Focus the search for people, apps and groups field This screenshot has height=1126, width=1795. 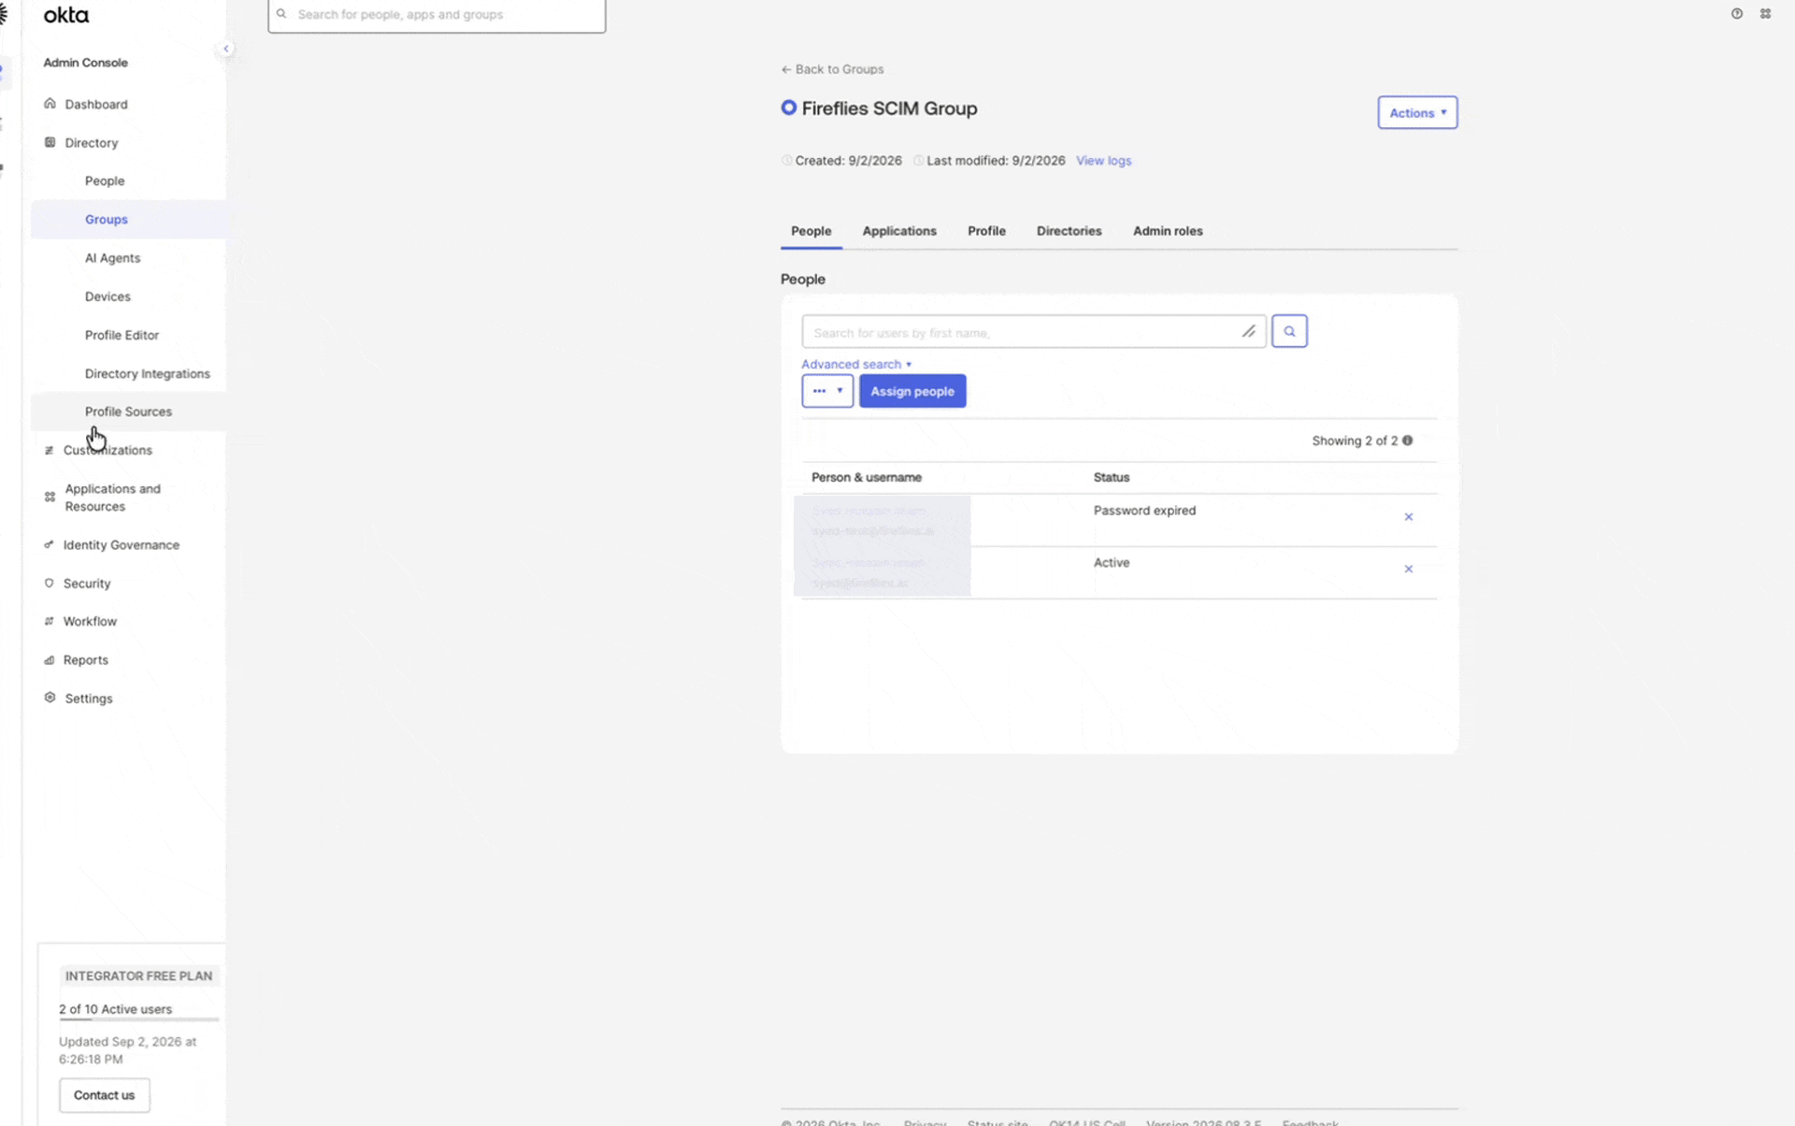(437, 15)
